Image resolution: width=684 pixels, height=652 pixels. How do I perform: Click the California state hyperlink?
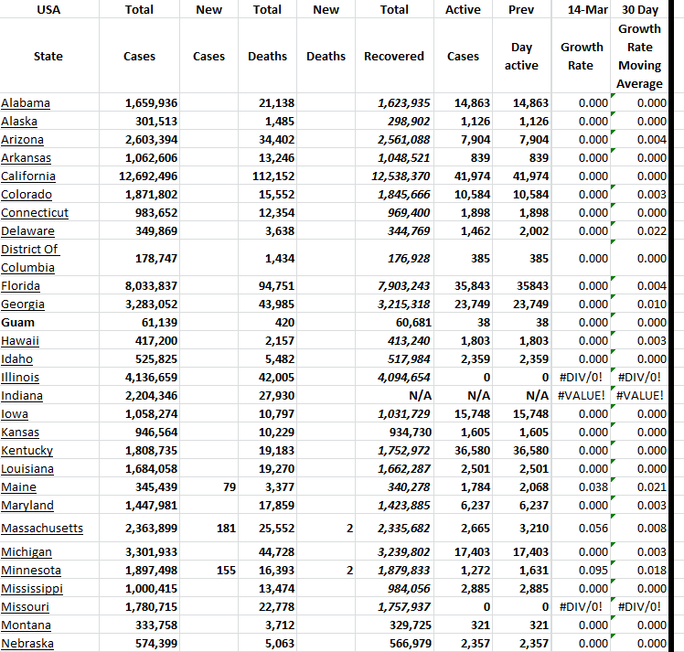(28, 176)
